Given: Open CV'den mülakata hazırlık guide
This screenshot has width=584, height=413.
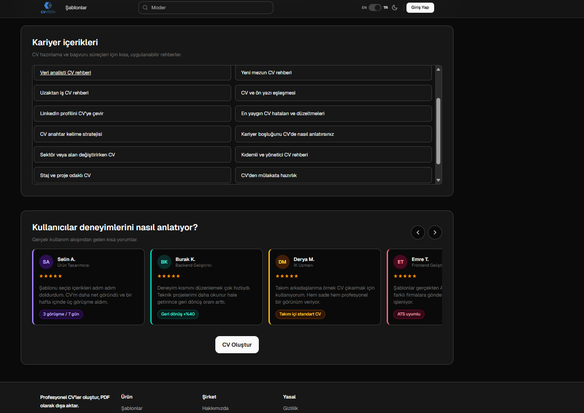Looking at the screenshot, I should pyautogui.click(x=334, y=175).
